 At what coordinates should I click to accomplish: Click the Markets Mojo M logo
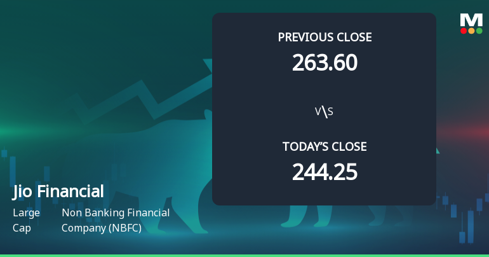(471, 20)
